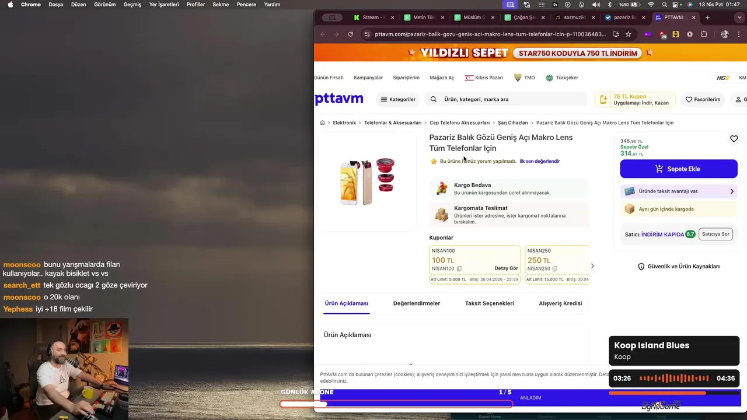Switch to Alışveriş Kredisi tab
Screen dimensions: 747x420
560,303
